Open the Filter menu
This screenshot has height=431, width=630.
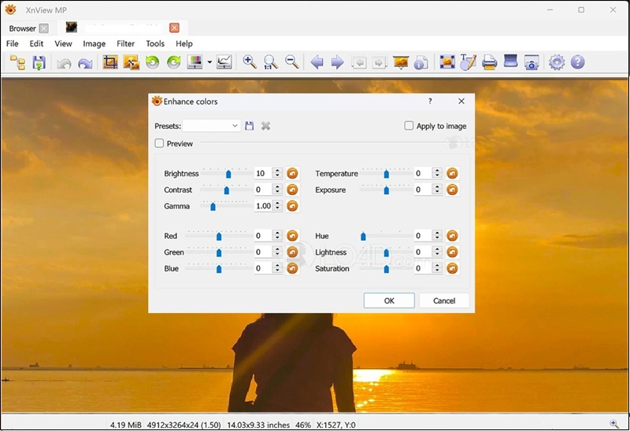click(x=125, y=43)
